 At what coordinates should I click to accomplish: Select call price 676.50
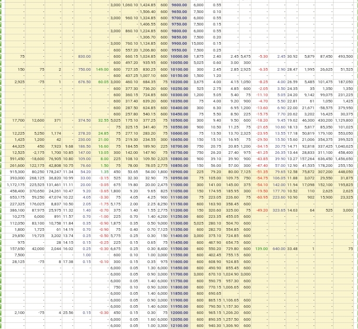(85, 82)
